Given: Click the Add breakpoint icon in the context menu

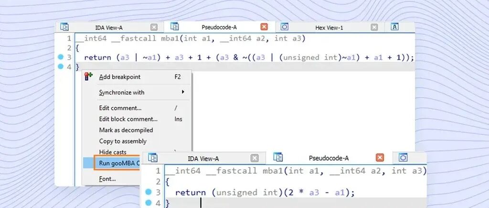Looking at the screenshot, I should (88, 77).
